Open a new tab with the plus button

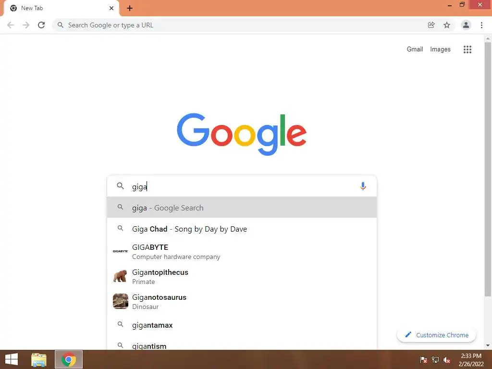click(130, 8)
